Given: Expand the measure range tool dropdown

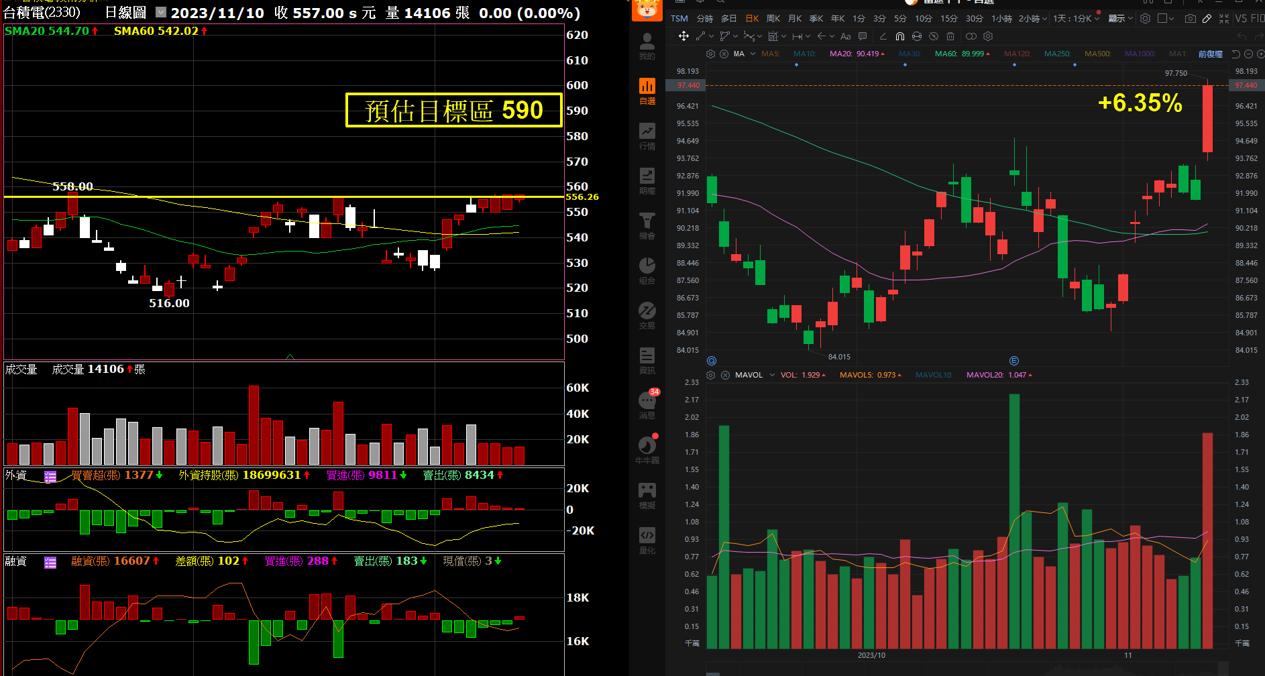Looking at the screenshot, I should pos(808,36).
